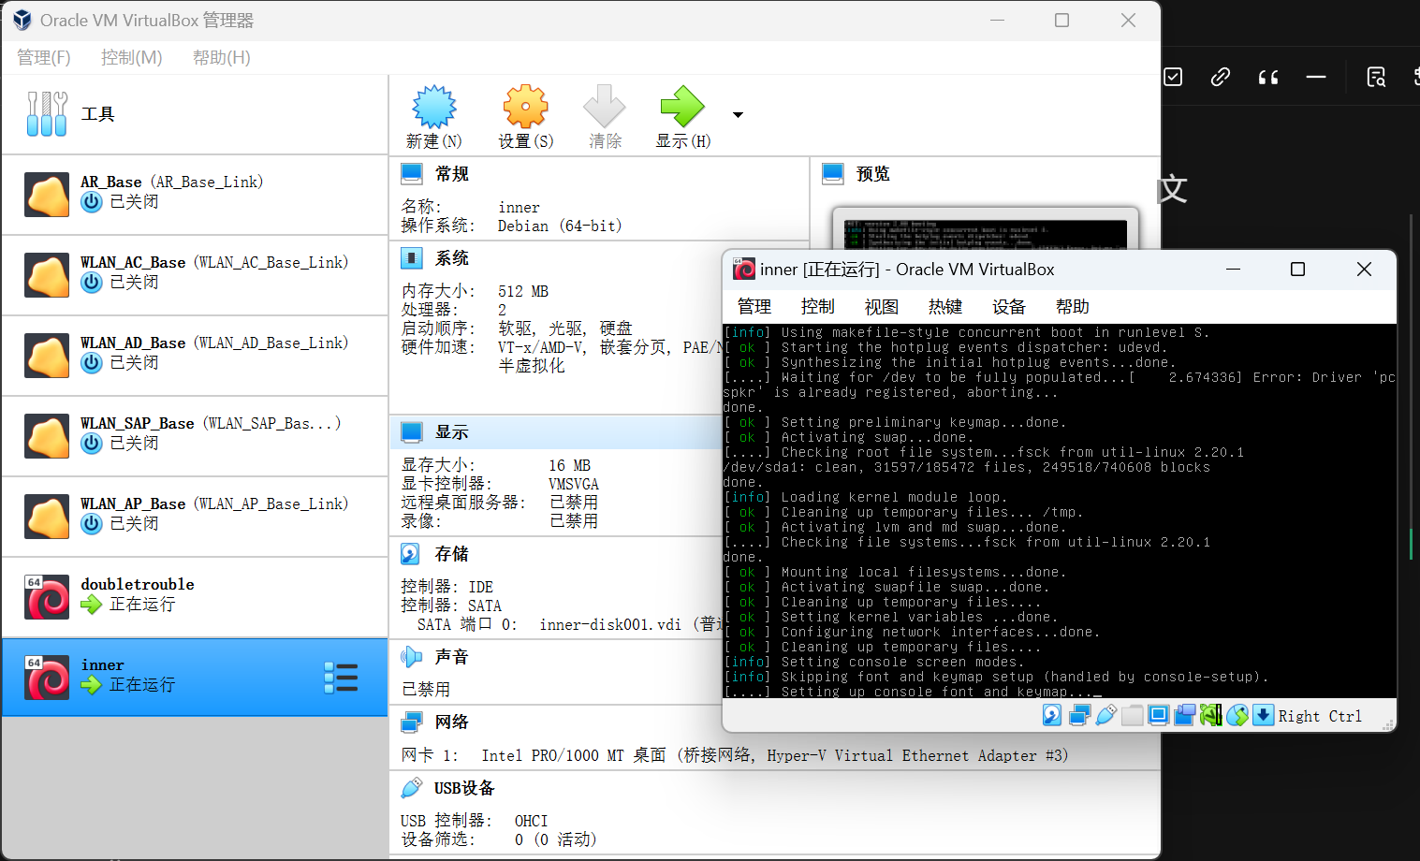The width and height of the screenshot is (1420, 861).
Task: Open the dropdown arrow next to 显示(H)
Action: 738,115
